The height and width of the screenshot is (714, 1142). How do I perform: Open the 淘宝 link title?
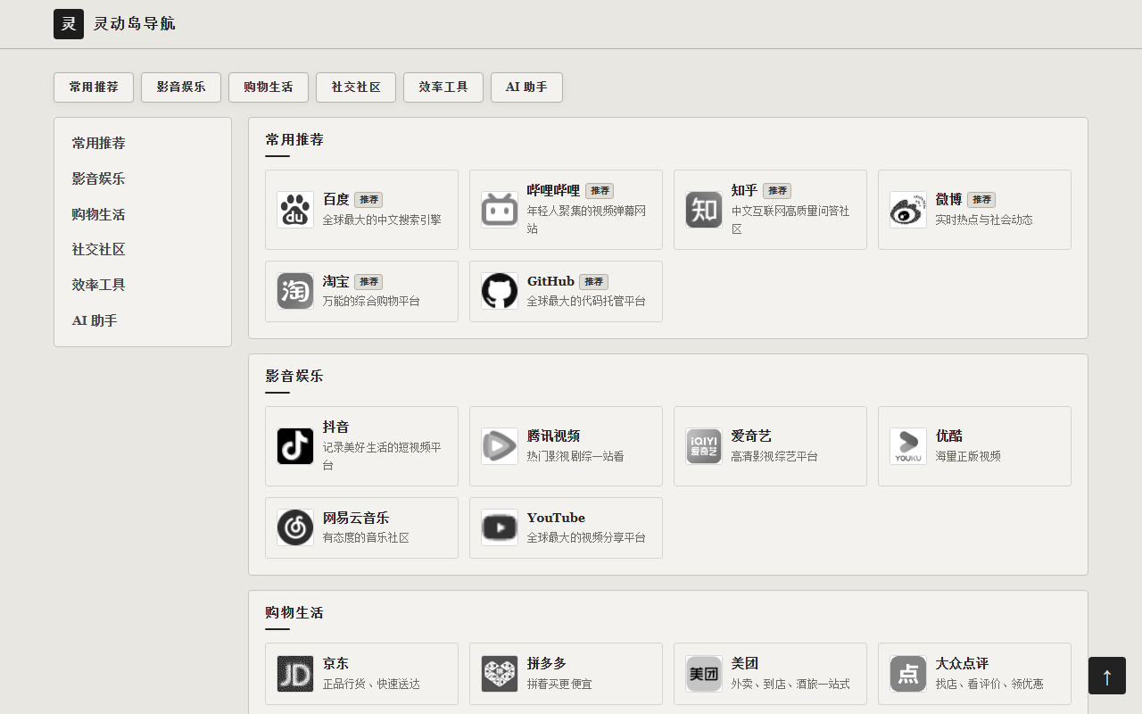point(336,281)
